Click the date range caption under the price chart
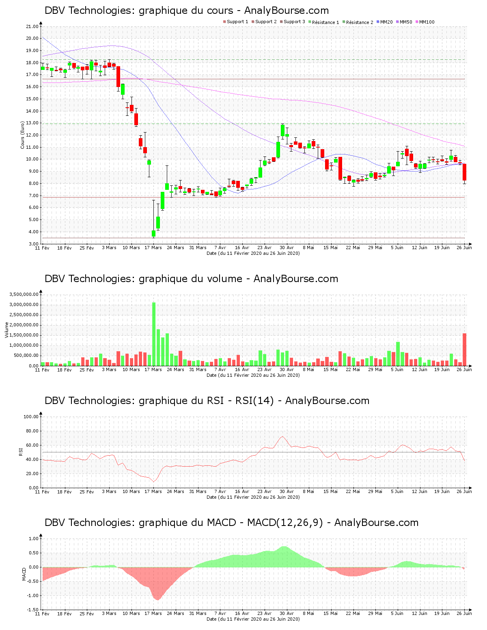487x630 pixels. 253,253
